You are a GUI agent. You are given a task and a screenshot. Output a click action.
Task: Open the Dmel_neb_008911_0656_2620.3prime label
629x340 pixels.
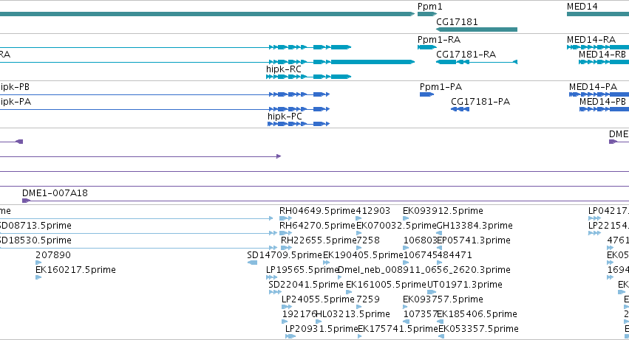pyautogui.click(x=424, y=270)
